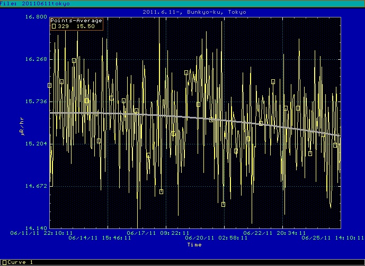Select the 06/25/11 14:10:11 time label
This screenshot has width=365, height=266.
click(x=333, y=238)
